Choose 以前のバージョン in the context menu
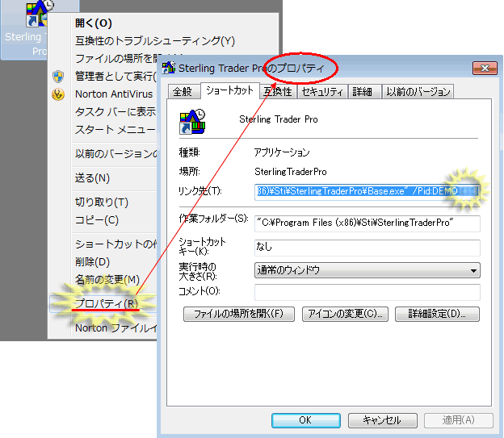The height and width of the screenshot is (438, 504). 116,153
